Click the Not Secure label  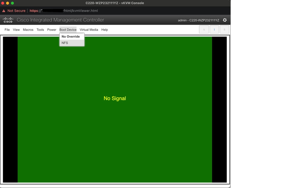16,11
